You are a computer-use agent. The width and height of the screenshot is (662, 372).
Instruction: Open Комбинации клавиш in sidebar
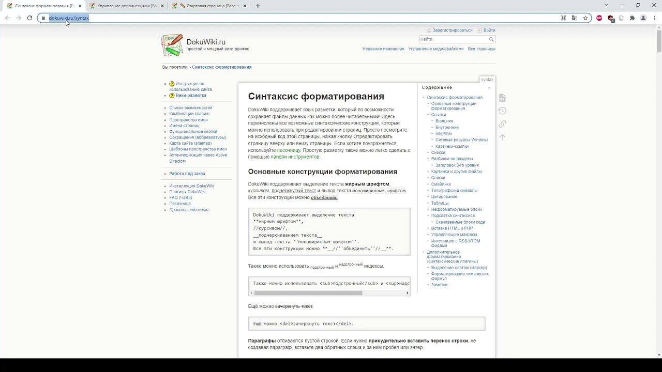coord(189,114)
